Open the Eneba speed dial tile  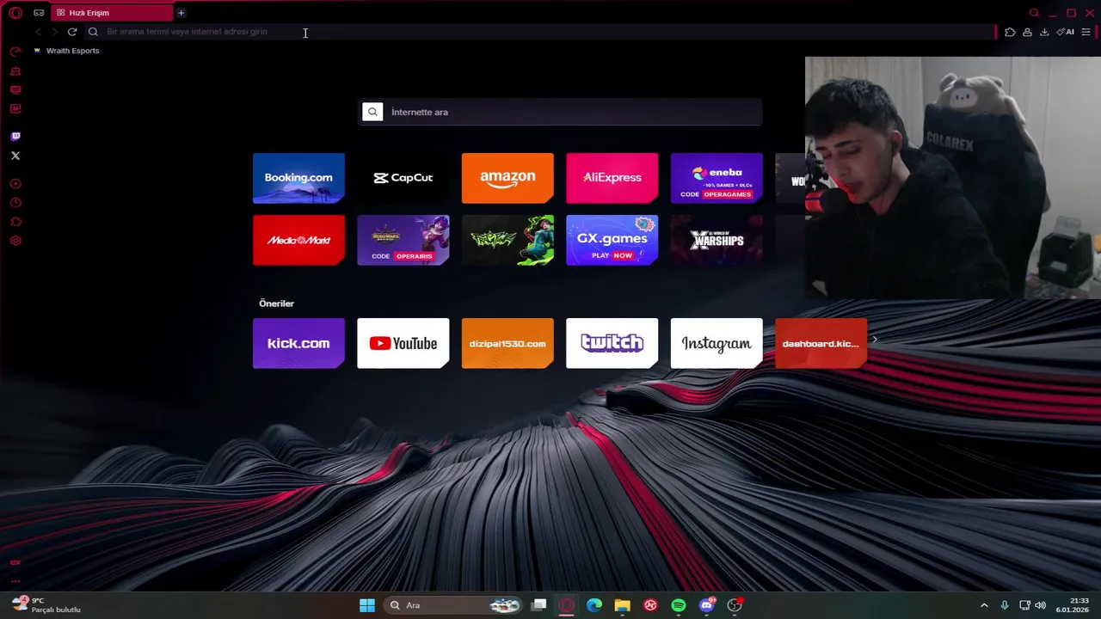tap(717, 178)
